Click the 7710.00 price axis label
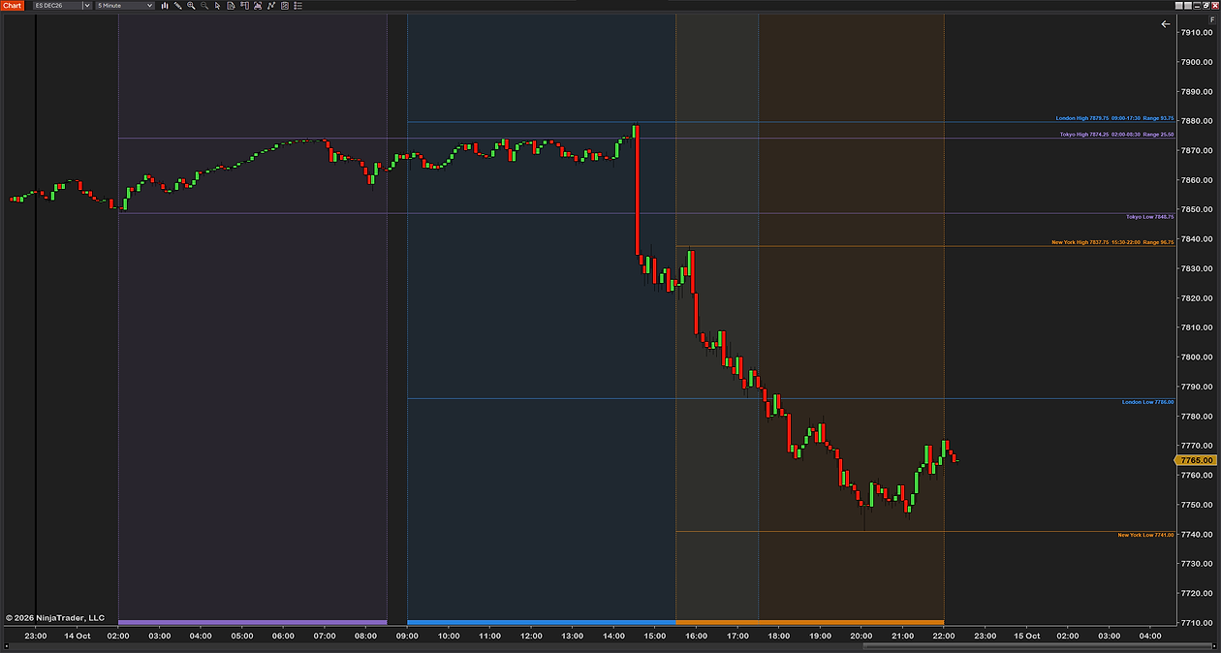The image size is (1221, 653). pos(1198,623)
